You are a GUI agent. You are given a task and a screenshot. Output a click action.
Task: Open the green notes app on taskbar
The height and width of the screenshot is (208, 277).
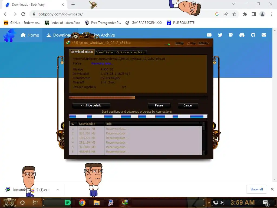pos(68,203)
